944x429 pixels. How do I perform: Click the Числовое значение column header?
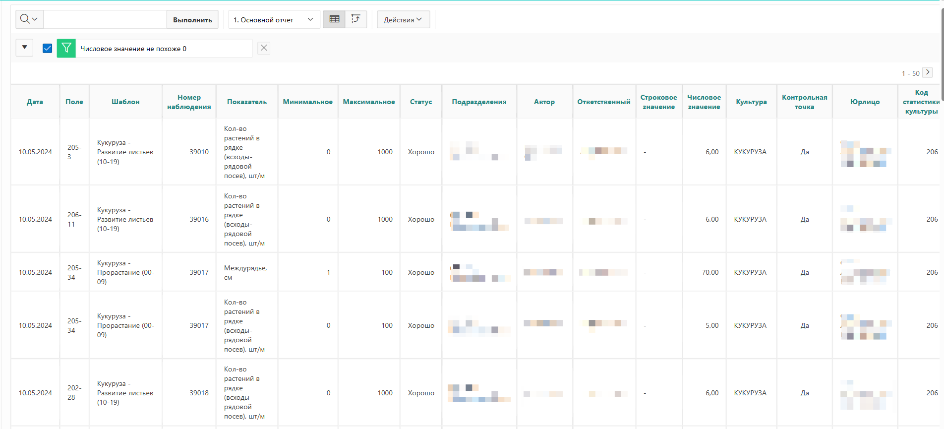pos(704,102)
